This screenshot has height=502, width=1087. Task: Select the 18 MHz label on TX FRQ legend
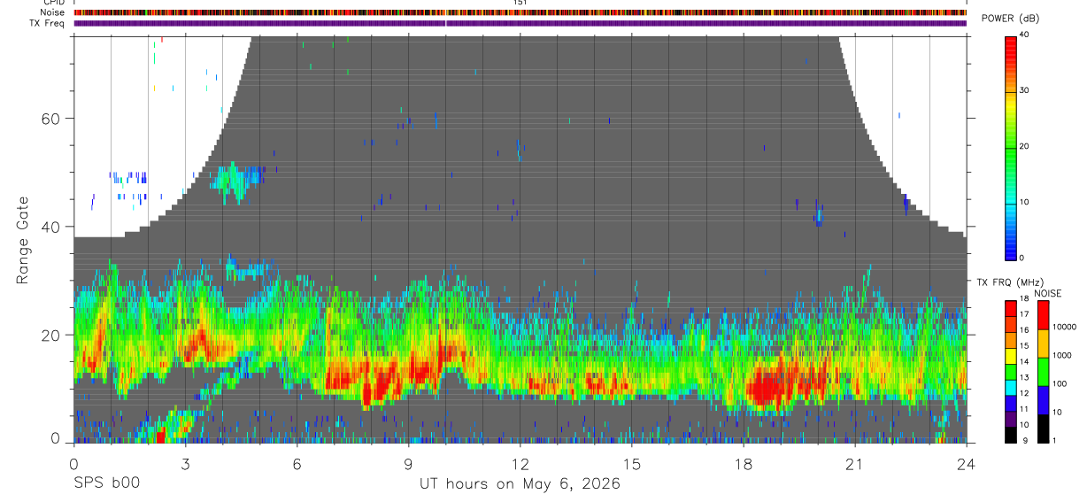click(1023, 299)
